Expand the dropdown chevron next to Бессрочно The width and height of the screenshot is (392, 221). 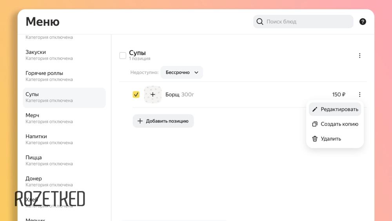click(196, 73)
